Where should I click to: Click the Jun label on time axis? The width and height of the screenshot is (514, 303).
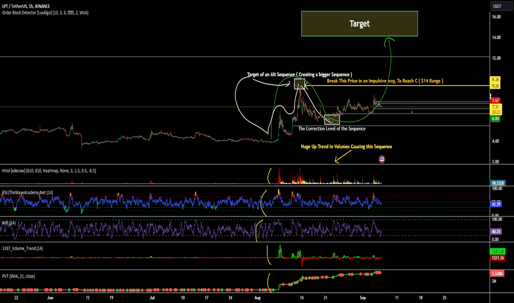[50, 297]
